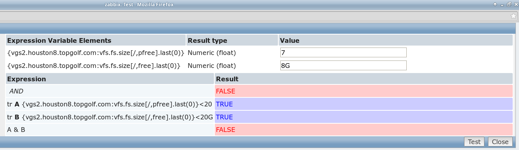Edit the free value field containing 8G
Viewport: 519px width, 150px height.
(343, 66)
